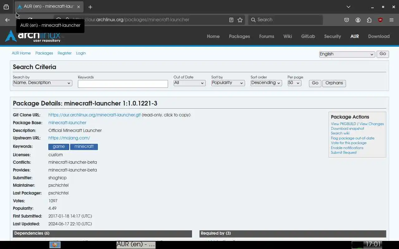
Task: Click Go in Search Criteria
Action: tap(315, 83)
